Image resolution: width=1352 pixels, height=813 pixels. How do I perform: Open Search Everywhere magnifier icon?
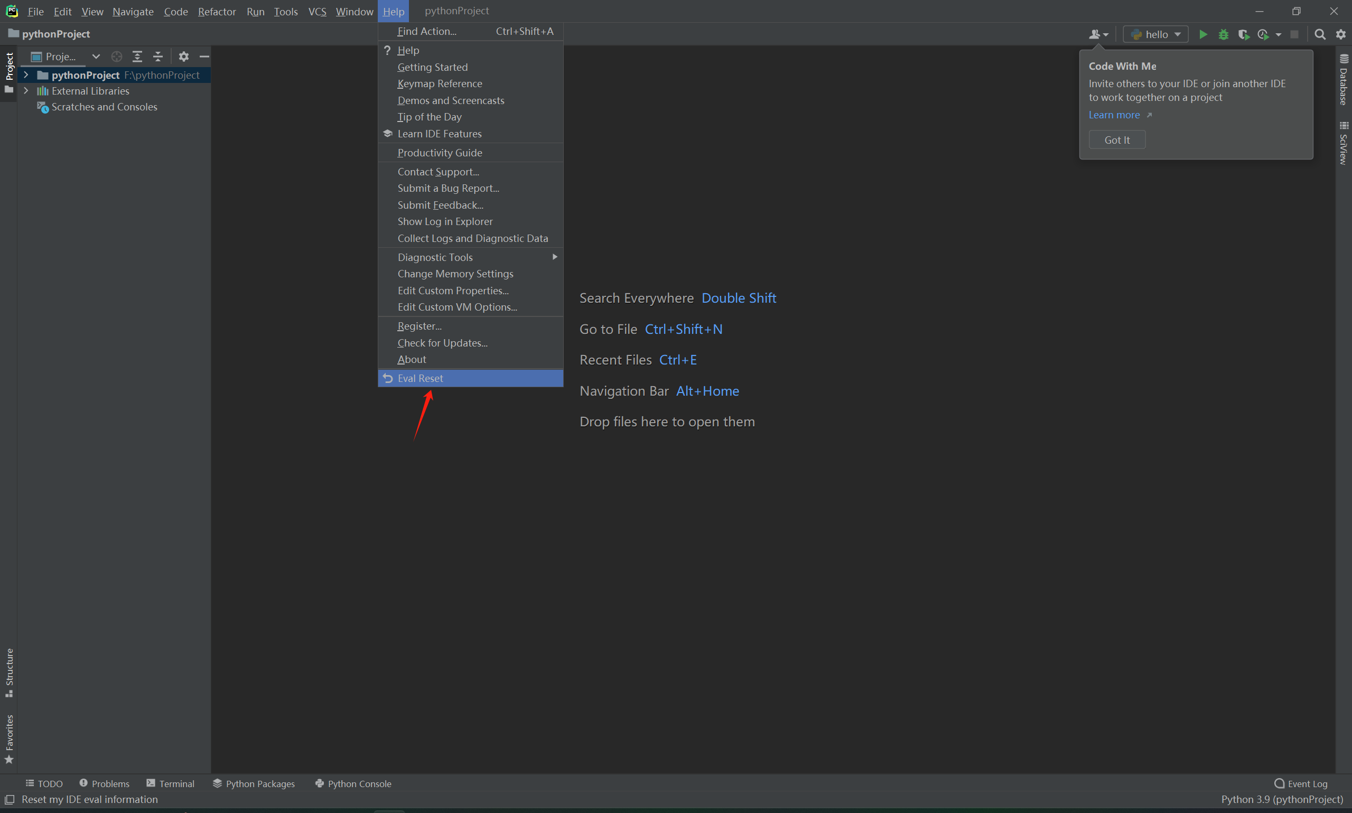point(1320,34)
